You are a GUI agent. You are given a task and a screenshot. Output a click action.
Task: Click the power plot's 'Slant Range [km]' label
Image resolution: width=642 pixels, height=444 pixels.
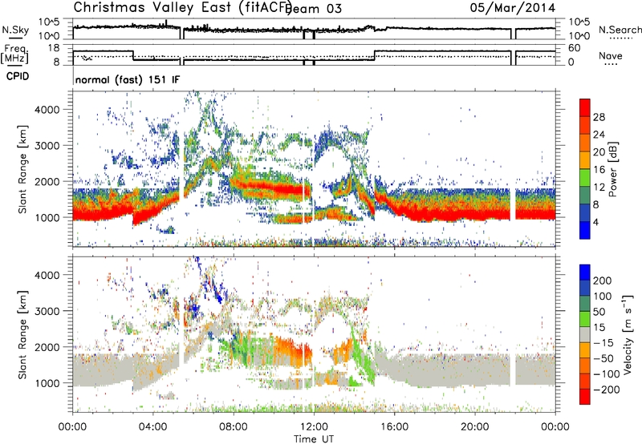click(22, 169)
